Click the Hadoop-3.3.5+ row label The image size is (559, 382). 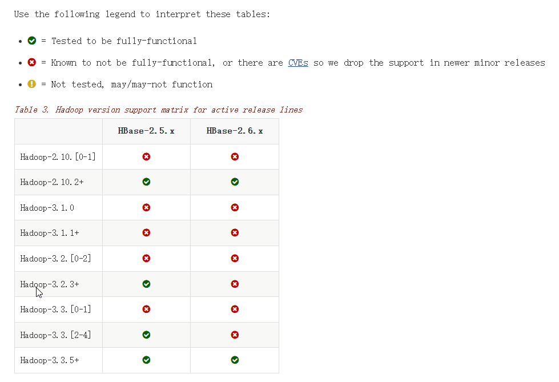(x=50, y=360)
